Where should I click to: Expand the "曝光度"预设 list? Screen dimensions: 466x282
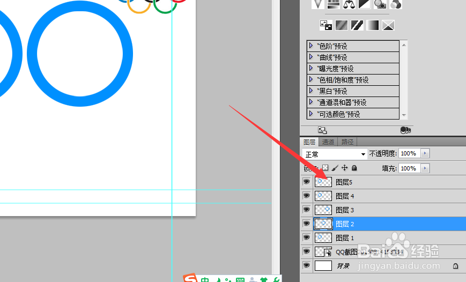(x=311, y=68)
